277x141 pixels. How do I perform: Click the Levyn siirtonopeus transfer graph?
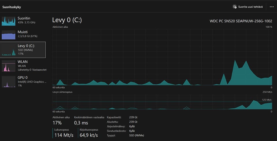(162, 102)
